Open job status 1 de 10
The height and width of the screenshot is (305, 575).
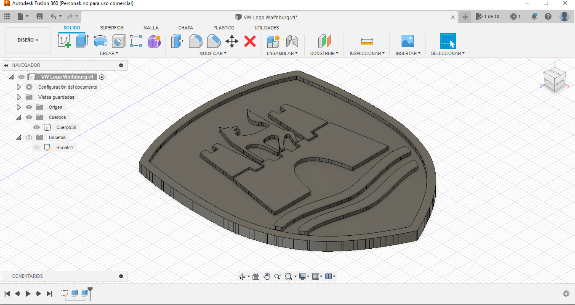pos(487,16)
